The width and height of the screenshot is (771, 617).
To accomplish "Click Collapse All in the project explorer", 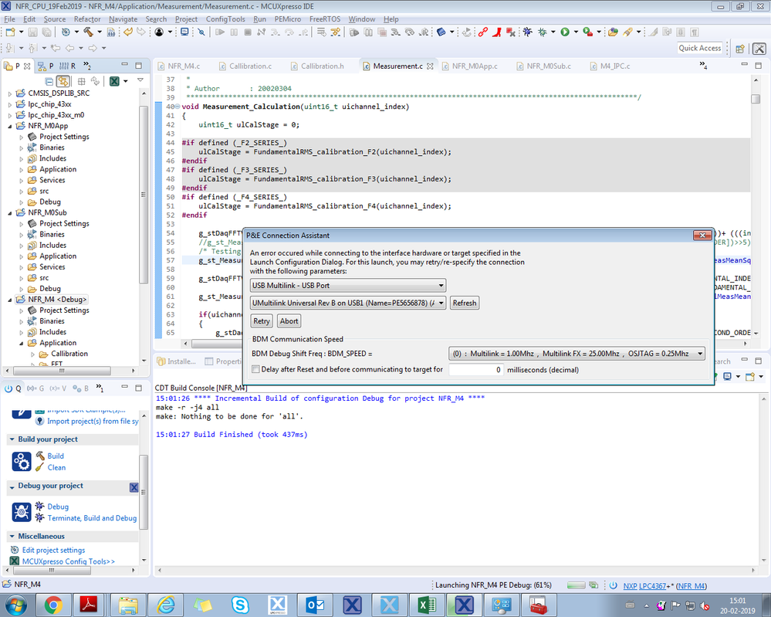I will coord(49,81).
